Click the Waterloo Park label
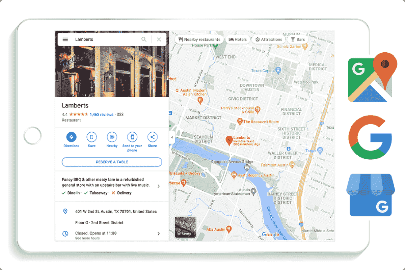The width and height of the screenshot is (405, 270). (306, 82)
